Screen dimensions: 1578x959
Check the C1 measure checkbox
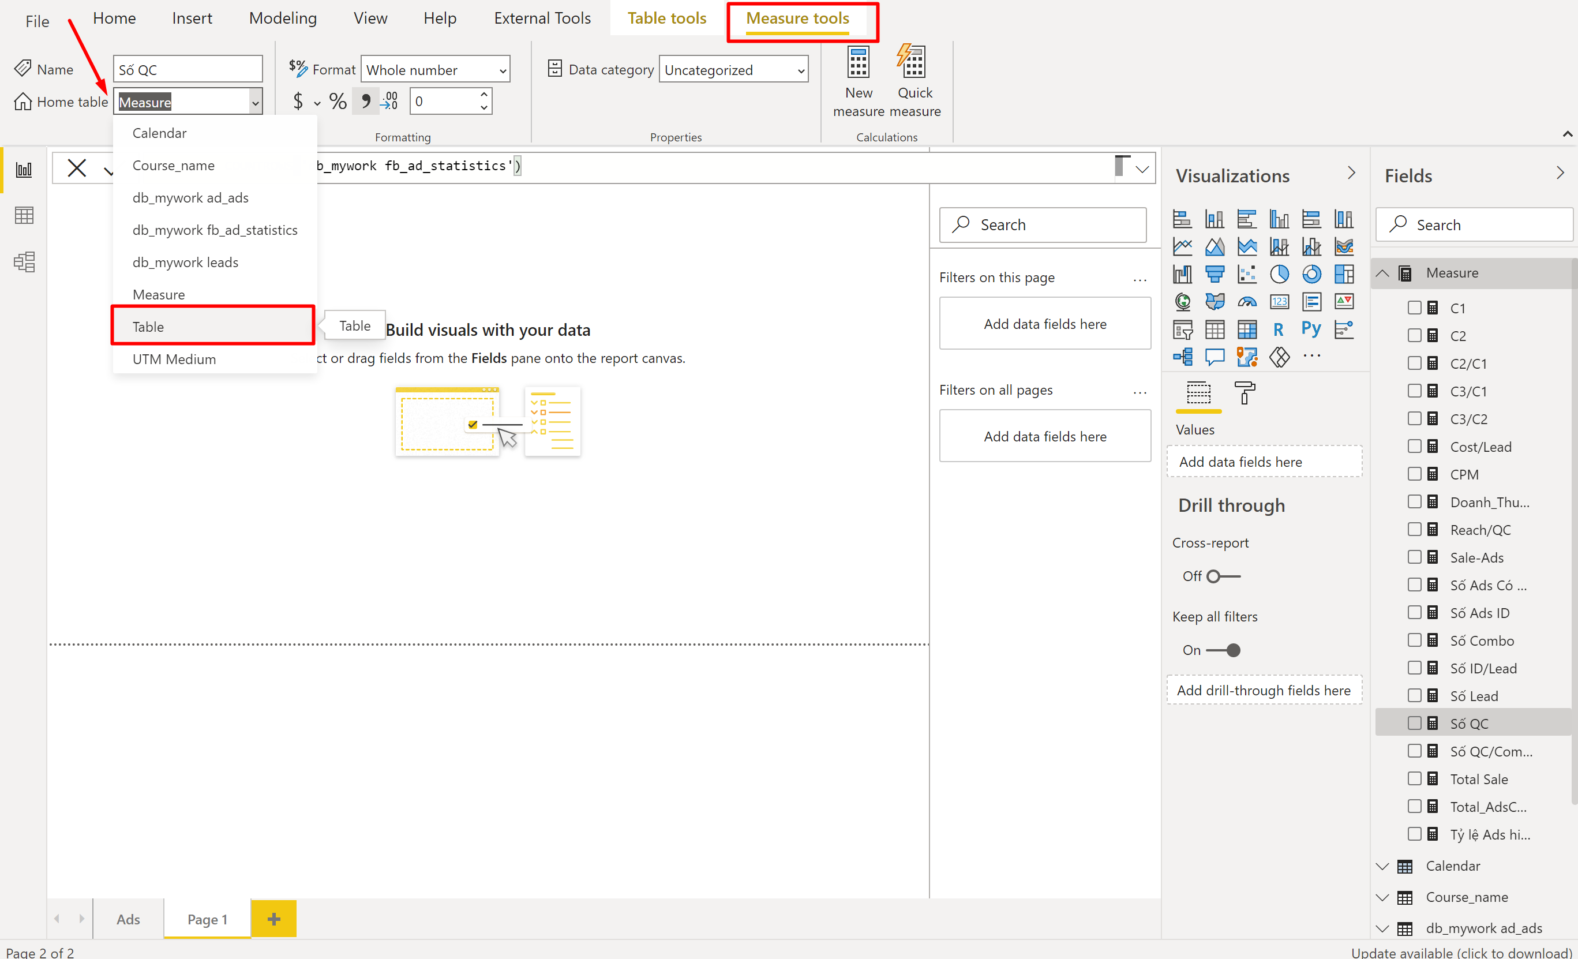tap(1414, 308)
